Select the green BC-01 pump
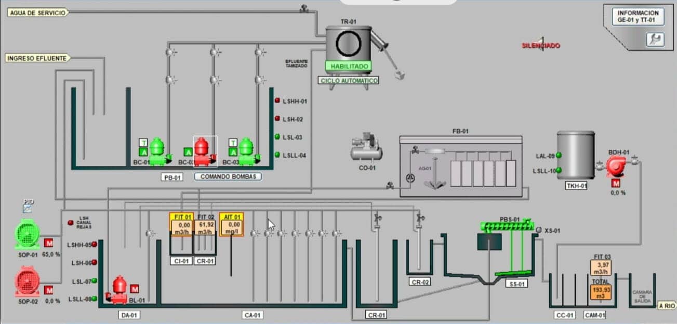This screenshot has height=324, width=677. [x=157, y=150]
